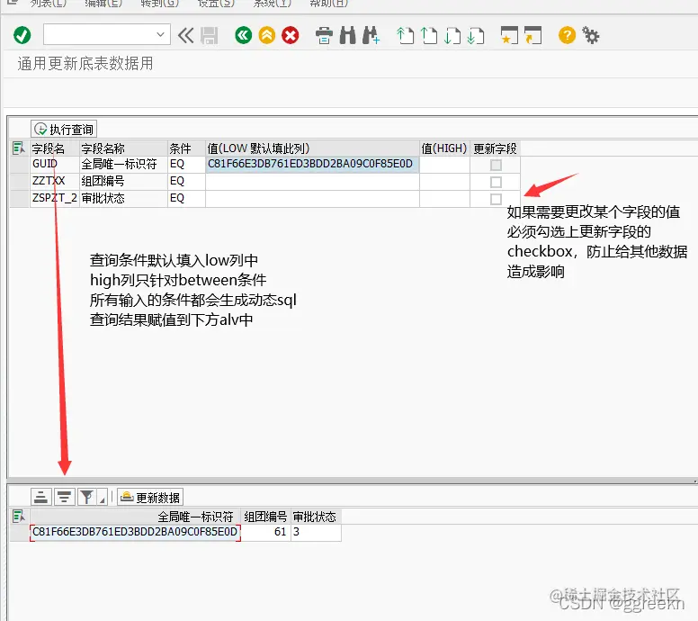Generate shortcut window-arrow icon
This screenshot has height=621, width=698.
pyautogui.click(x=532, y=35)
